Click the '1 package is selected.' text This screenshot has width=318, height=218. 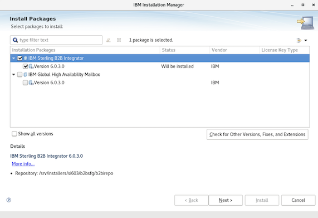151,40
